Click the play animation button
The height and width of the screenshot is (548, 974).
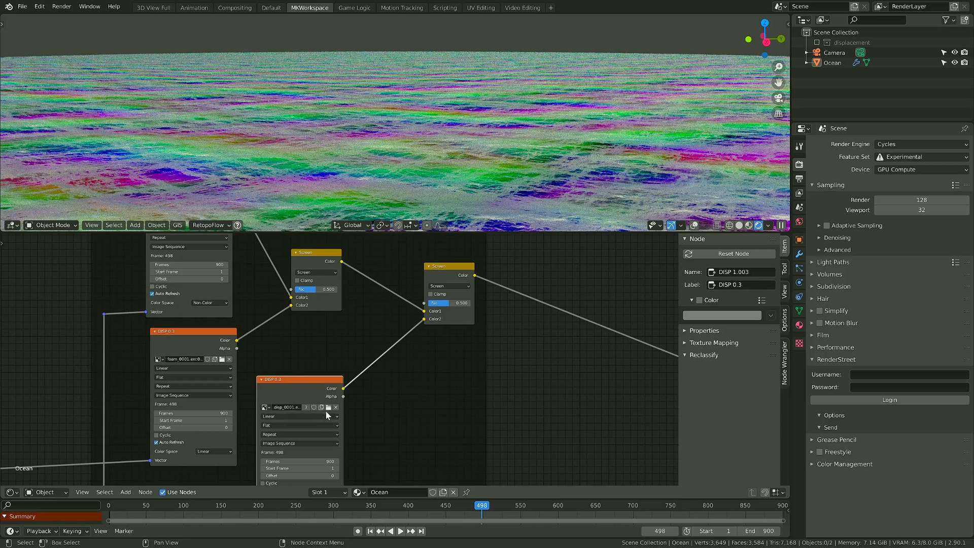coord(400,531)
